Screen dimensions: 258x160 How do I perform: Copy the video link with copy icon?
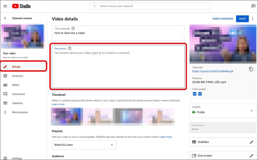(x=251, y=69)
